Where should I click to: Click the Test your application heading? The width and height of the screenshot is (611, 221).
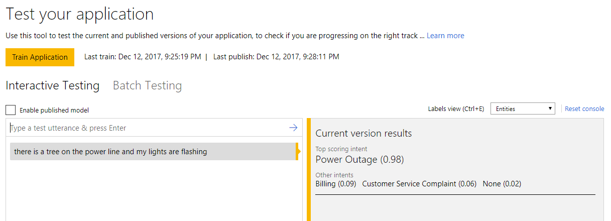point(80,14)
